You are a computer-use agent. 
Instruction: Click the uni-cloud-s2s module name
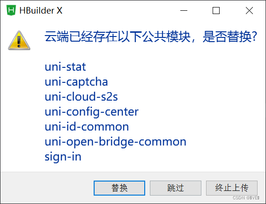(x=81, y=96)
